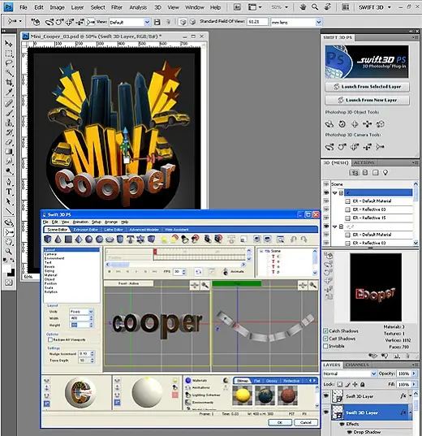
Task: Toggle Cast Shadows checkbox
Action: (325, 339)
